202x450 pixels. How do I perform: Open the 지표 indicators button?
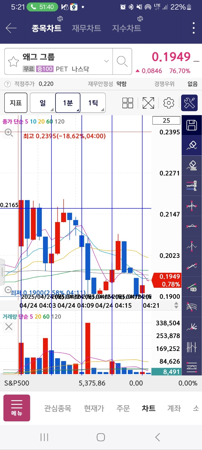[x=16, y=103]
